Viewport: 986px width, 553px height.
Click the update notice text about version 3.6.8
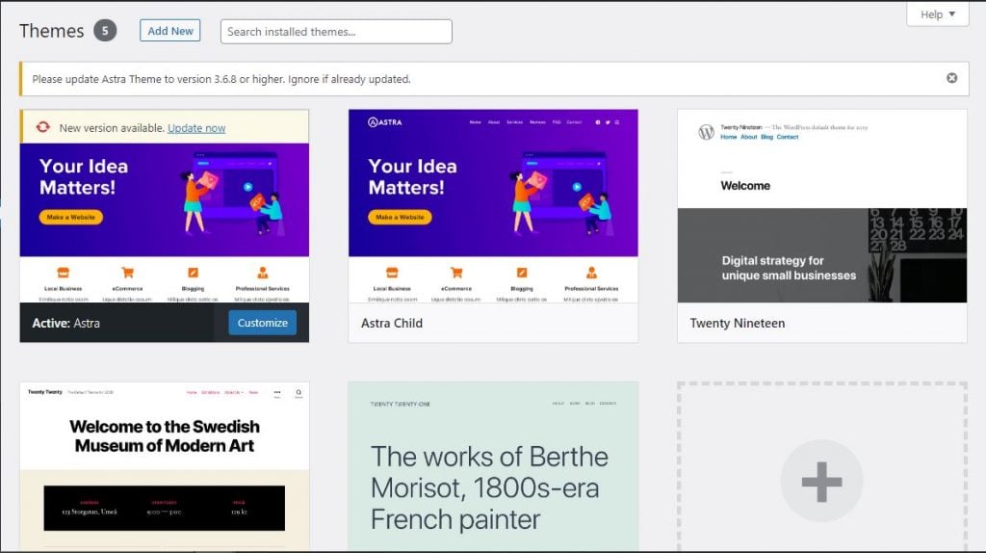[221, 79]
